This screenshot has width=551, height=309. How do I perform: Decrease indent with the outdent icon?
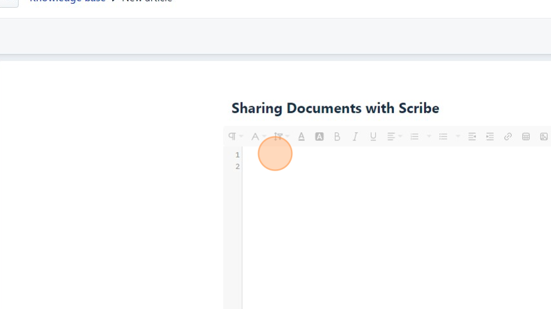pos(472,137)
